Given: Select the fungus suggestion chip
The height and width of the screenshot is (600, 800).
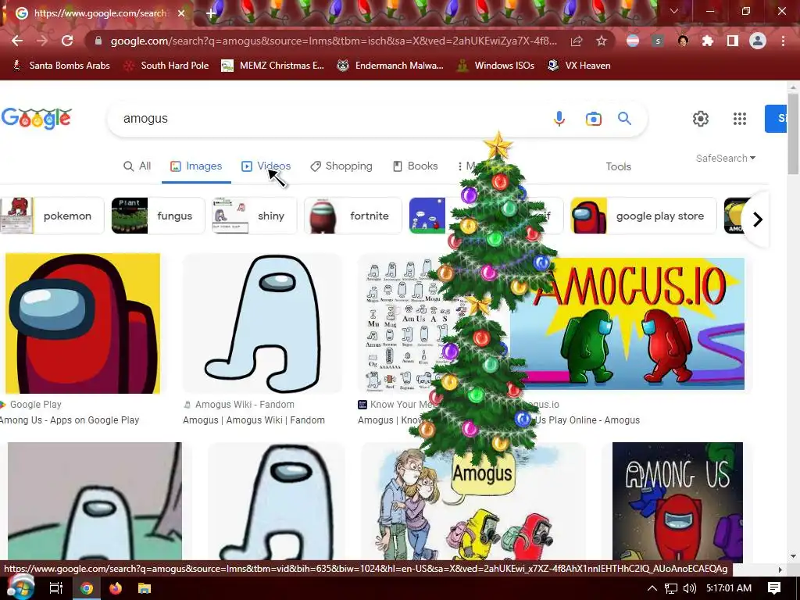Looking at the screenshot, I should tap(158, 216).
